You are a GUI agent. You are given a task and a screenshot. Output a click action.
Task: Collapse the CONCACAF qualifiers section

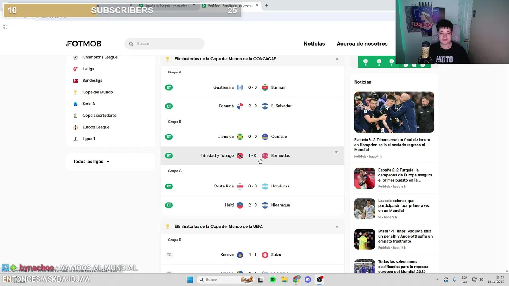pos(337,59)
